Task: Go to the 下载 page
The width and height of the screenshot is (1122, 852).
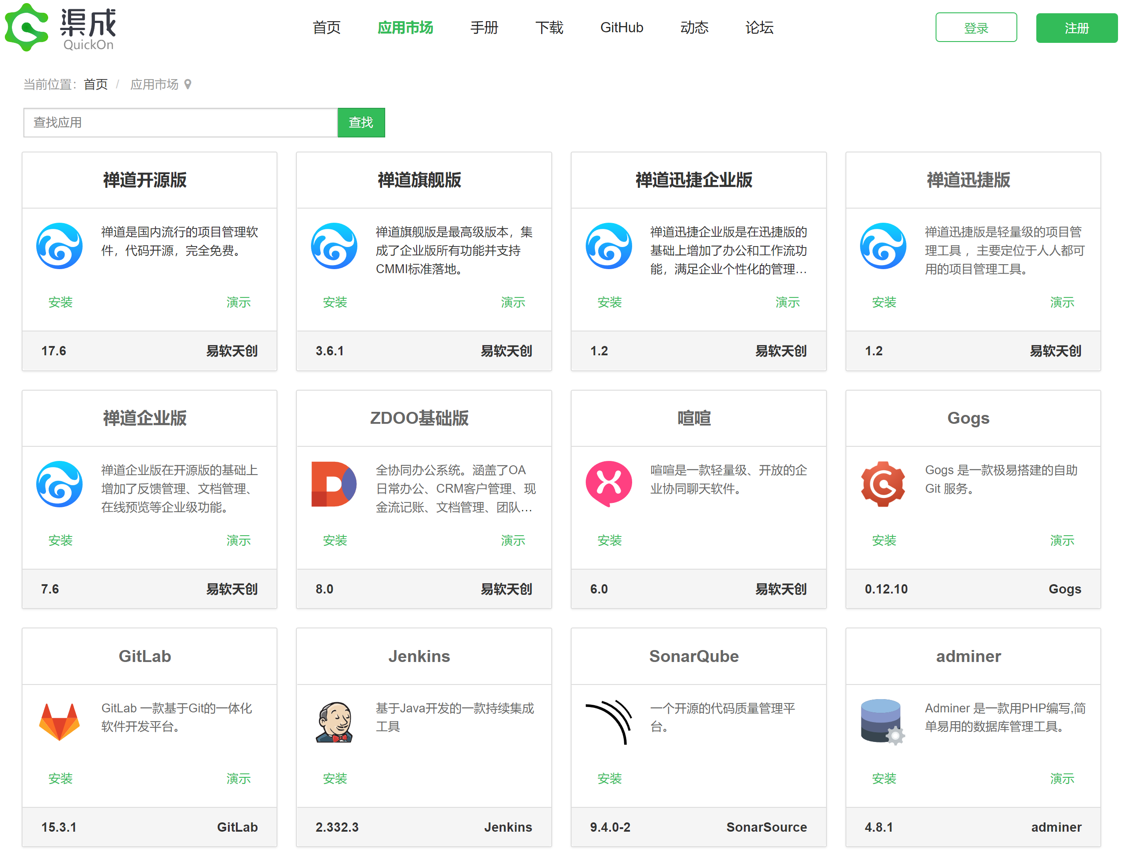Action: point(550,27)
